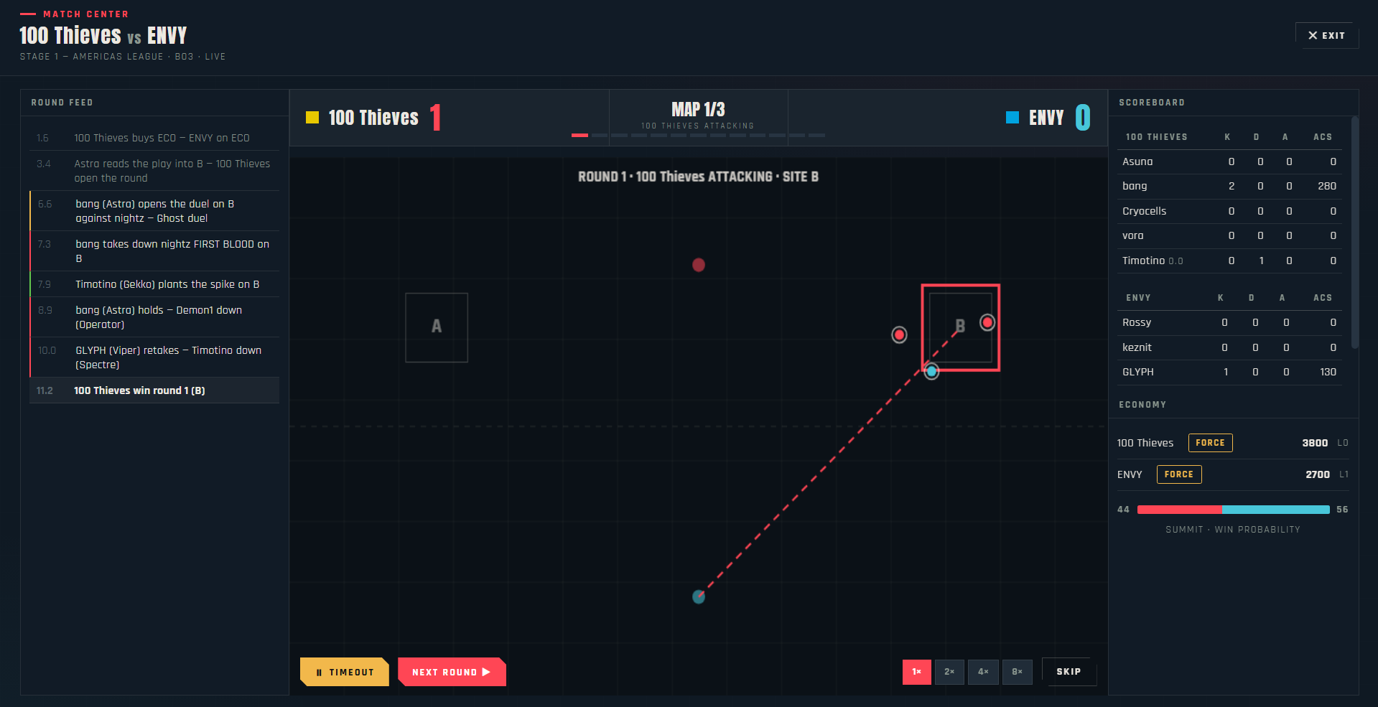Select the blue player marker at site B corner

pyautogui.click(x=931, y=371)
